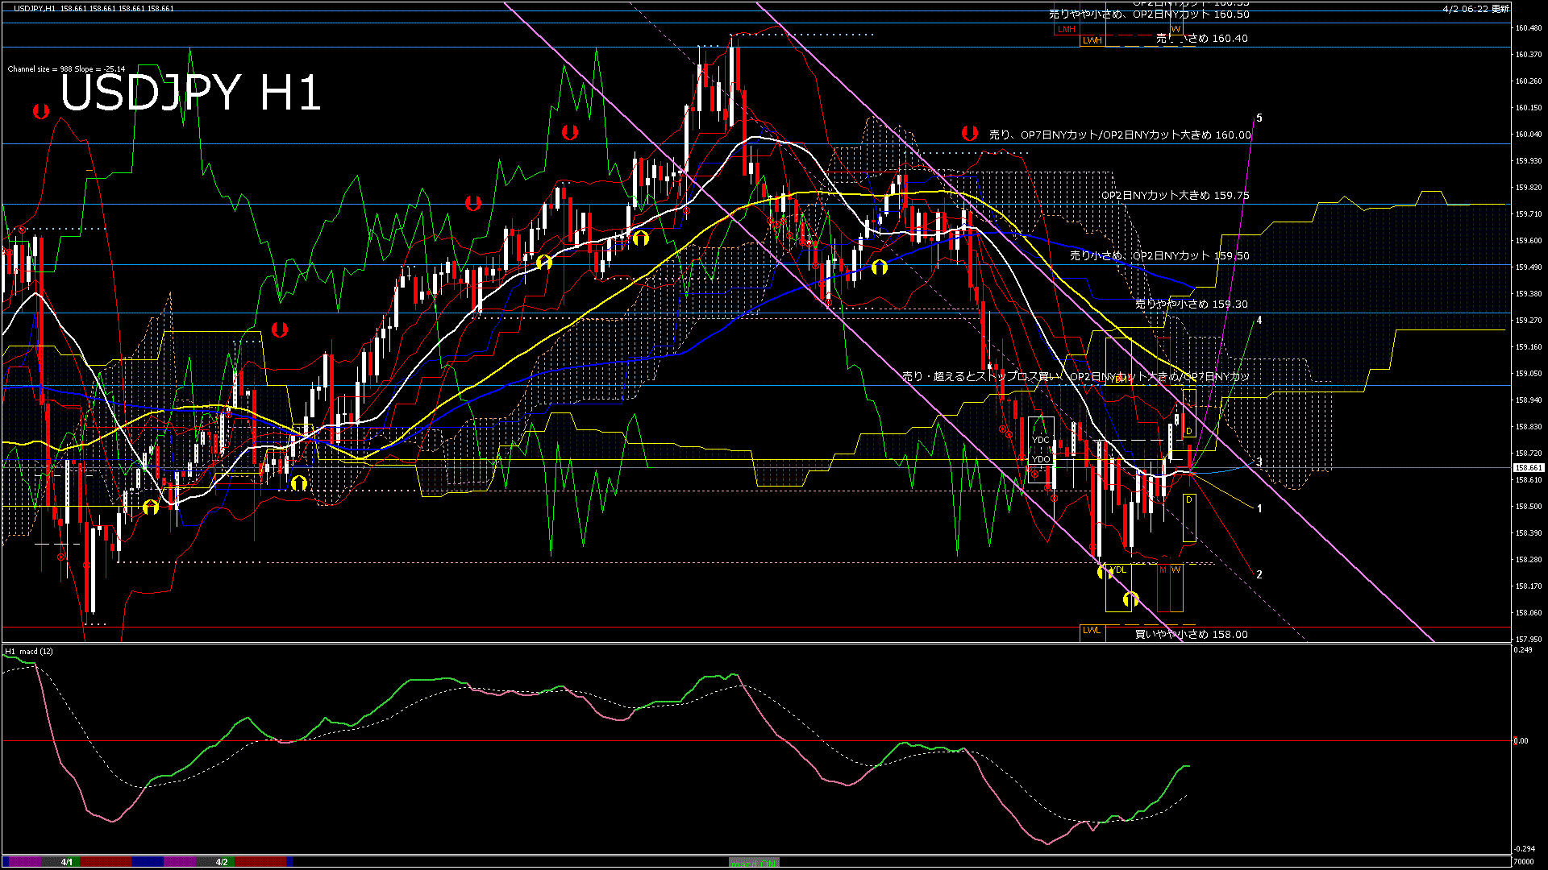
Task: Click the YDO label box
Action: [x=1041, y=459]
